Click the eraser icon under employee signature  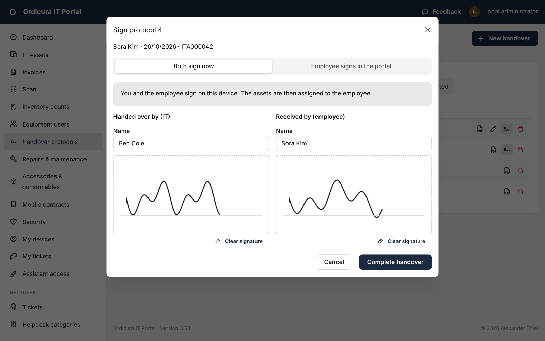380,241
